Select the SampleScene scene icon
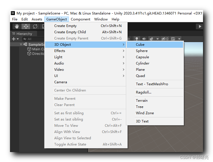This screenshot has width=213, height=162. 25,44
